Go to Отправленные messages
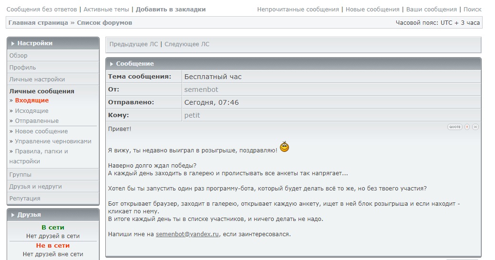 point(37,121)
